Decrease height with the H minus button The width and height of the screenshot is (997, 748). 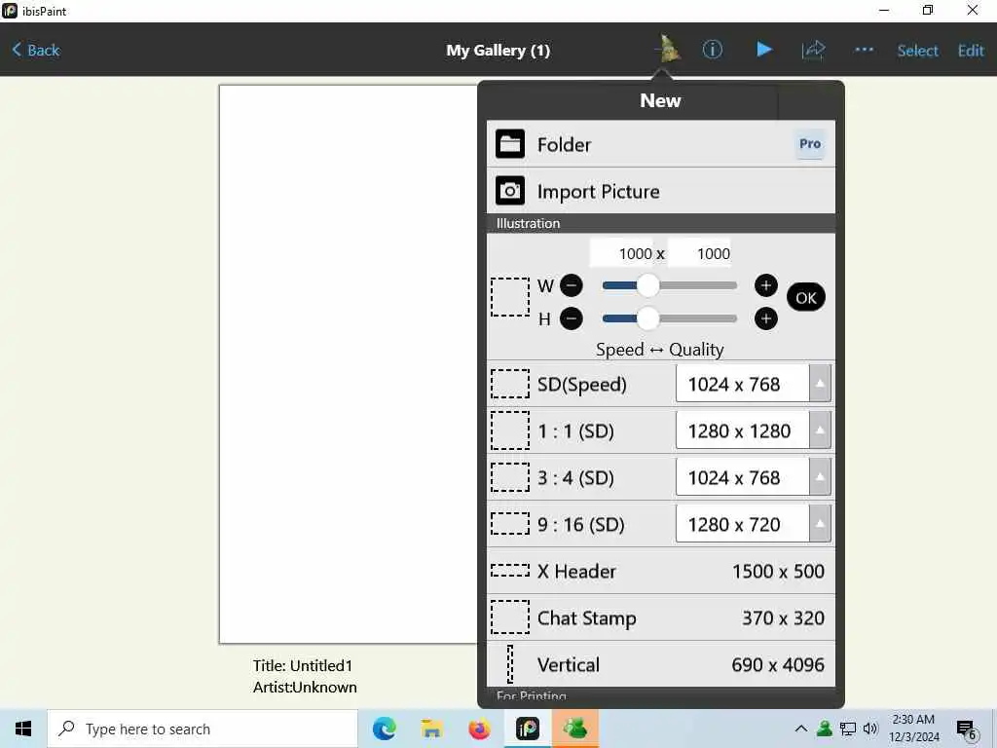tap(571, 318)
